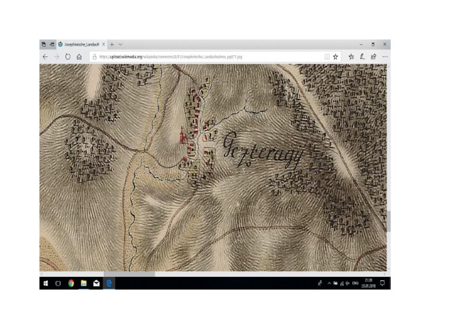Open the Action Center notifications
Screen dimensions: 461x326
coord(382,283)
